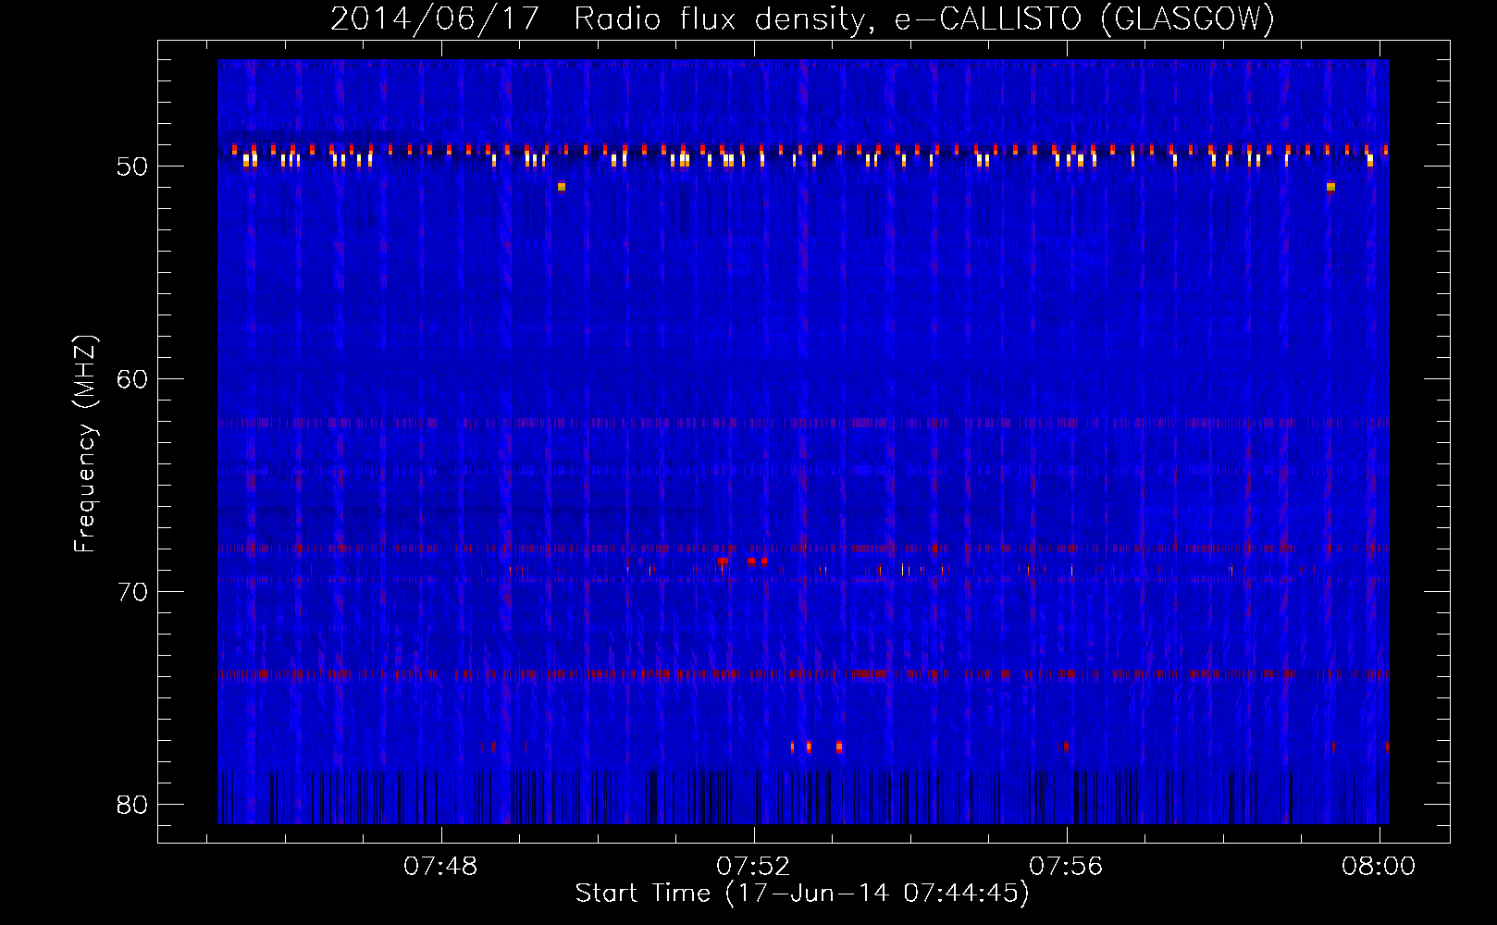Click the plot title "Radio flux density, e-CALLISTO (GLASGOW)"
The width and height of the screenshot is (1497, 925).
coord(923,19)
